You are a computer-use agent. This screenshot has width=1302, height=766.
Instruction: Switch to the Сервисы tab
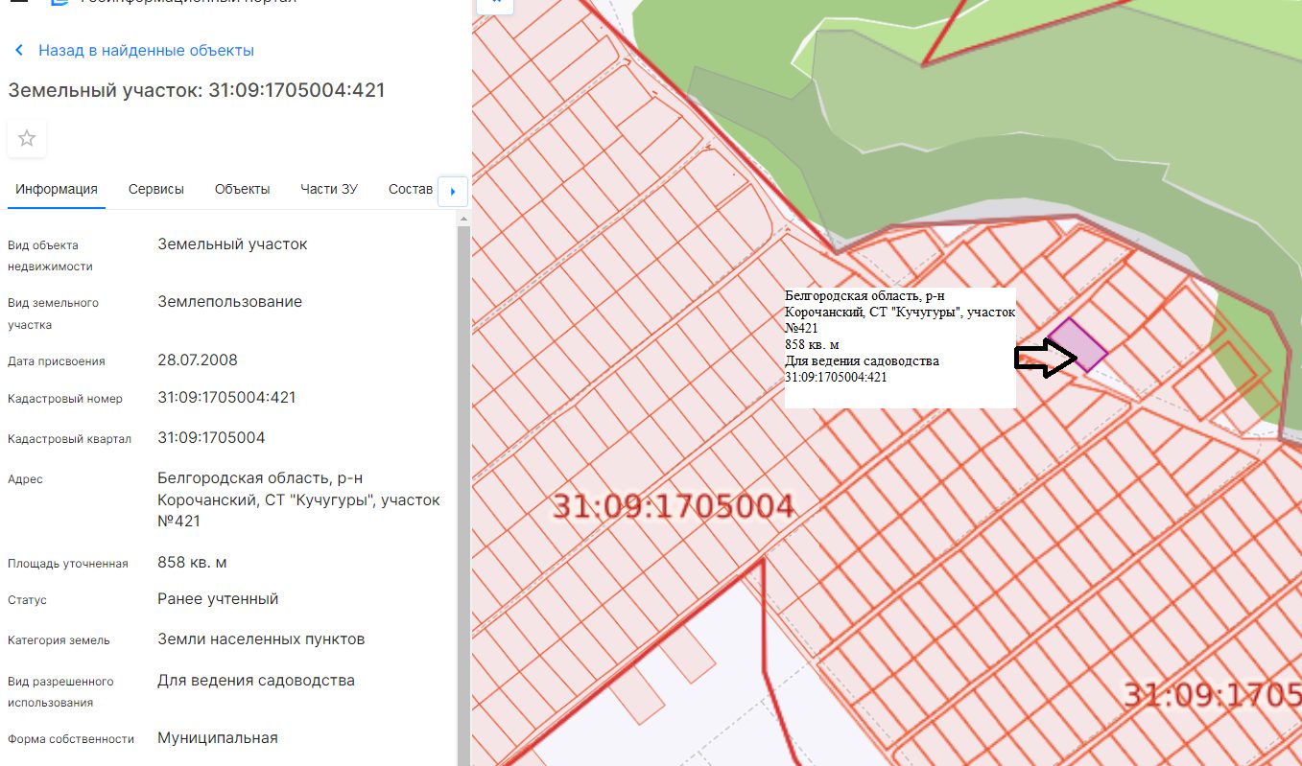click(x=156, y=189)
